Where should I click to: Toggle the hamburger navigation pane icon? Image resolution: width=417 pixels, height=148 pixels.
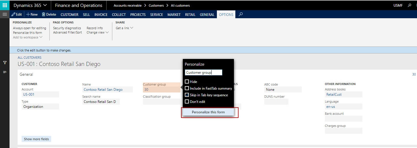[5, 14]
